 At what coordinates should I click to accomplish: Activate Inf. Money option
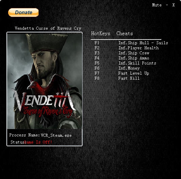tap(129, 68)
